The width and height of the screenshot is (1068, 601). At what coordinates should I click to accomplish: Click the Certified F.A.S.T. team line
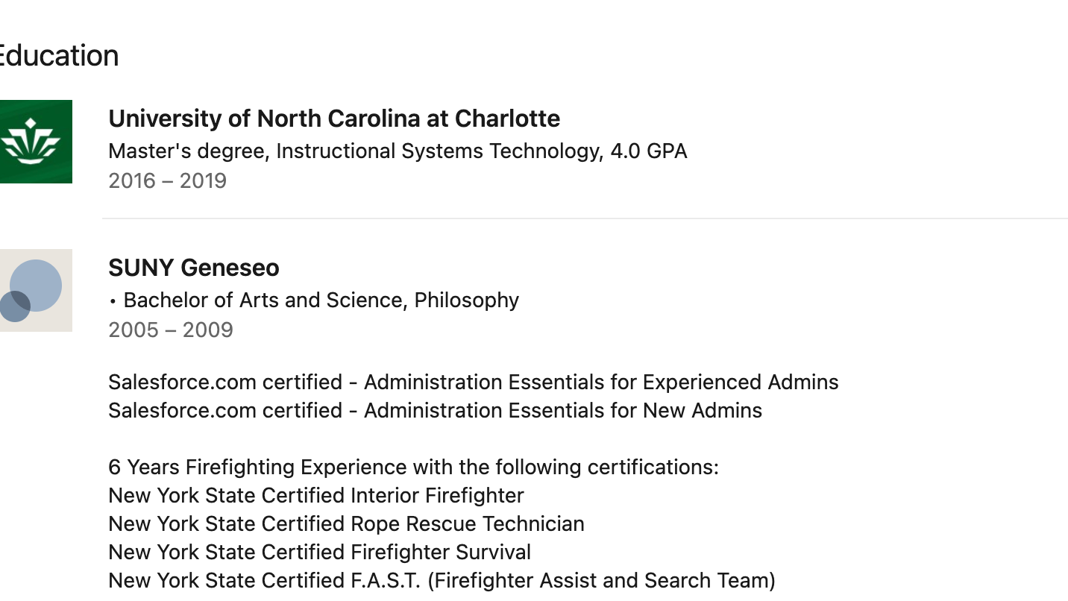[x=442, y=580]
